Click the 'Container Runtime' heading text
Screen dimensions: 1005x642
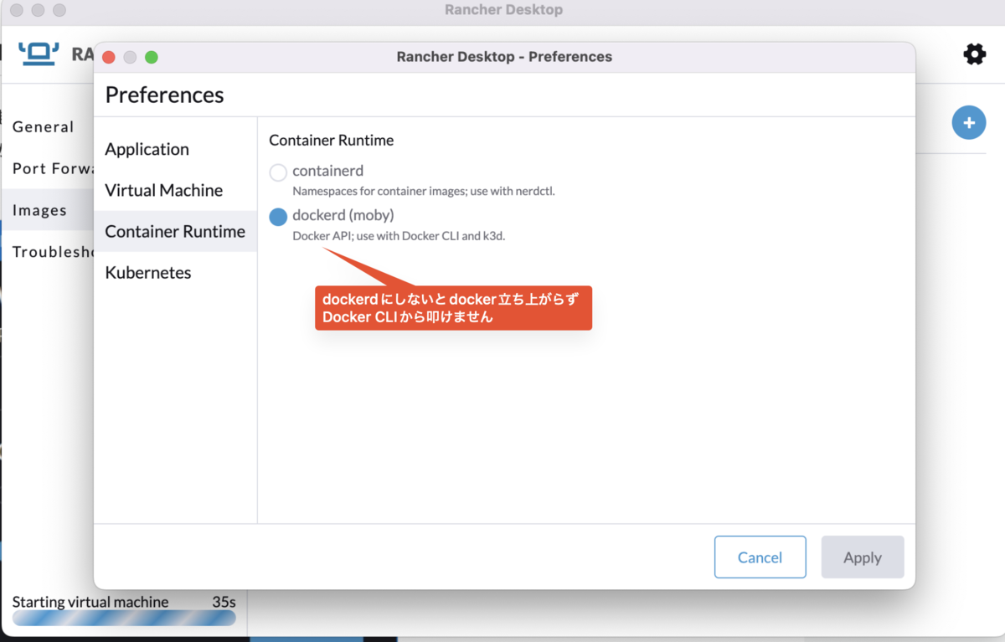[332, 140]
